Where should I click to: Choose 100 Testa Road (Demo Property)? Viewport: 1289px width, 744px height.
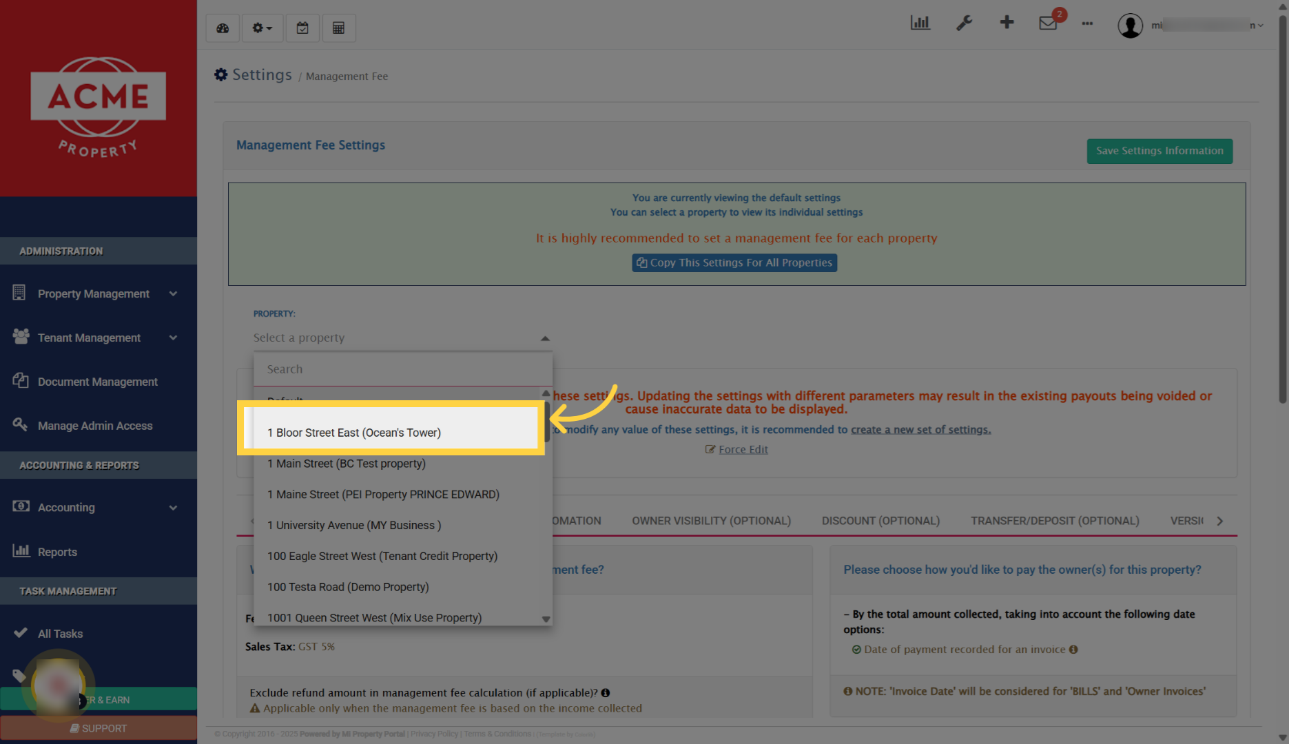(x=348, y=587)
